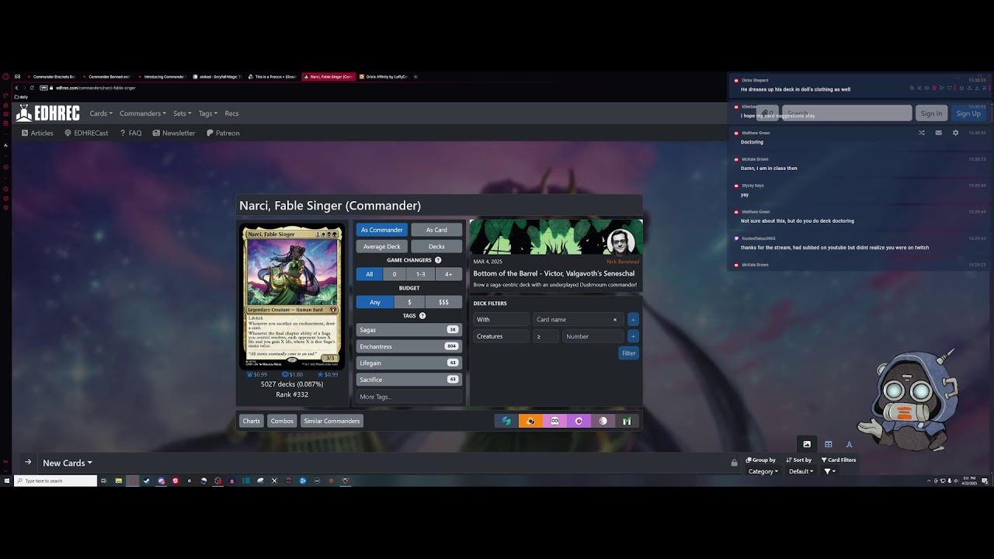Open the Newsletter link
Viewport: 994px width, 559px height.
(174, 133)
